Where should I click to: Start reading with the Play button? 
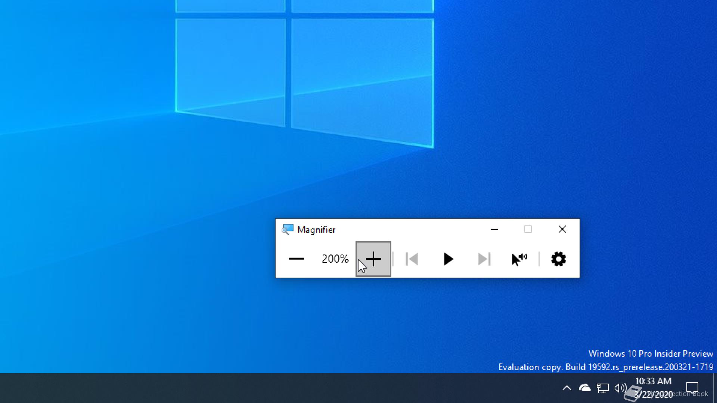pyautogui.click(x=448, y=259)
